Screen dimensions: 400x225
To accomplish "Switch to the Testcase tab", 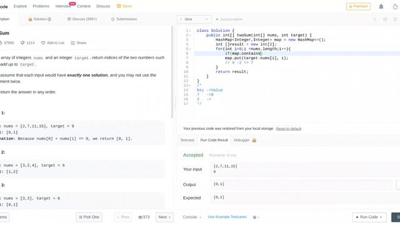I will pos(187,140).
